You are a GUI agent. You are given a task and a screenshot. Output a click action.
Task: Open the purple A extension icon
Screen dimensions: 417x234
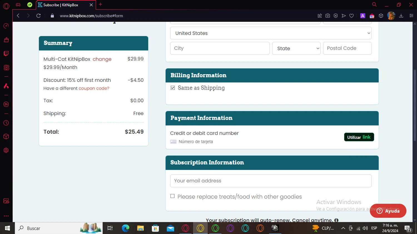pyautogui.click(x=363, y=16)
